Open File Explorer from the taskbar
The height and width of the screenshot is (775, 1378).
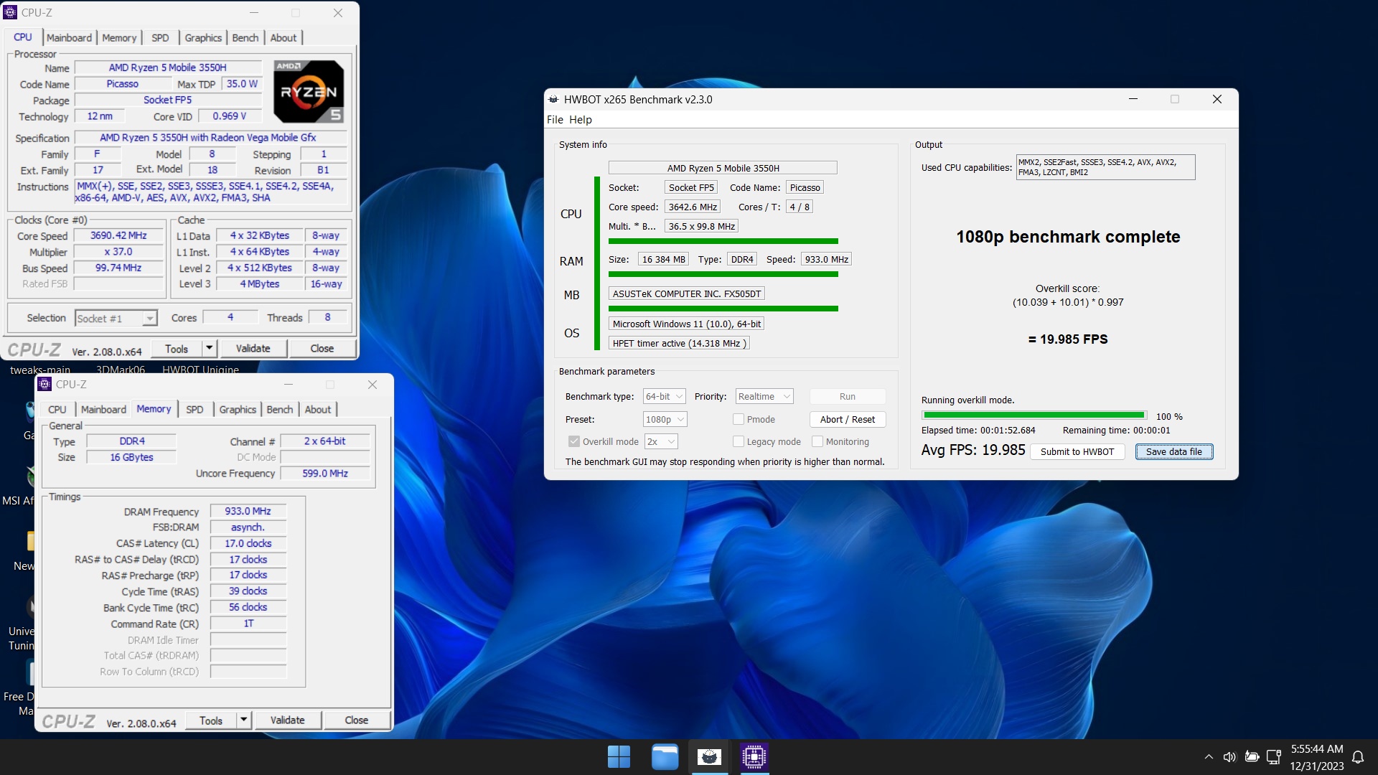click(665, 756)
